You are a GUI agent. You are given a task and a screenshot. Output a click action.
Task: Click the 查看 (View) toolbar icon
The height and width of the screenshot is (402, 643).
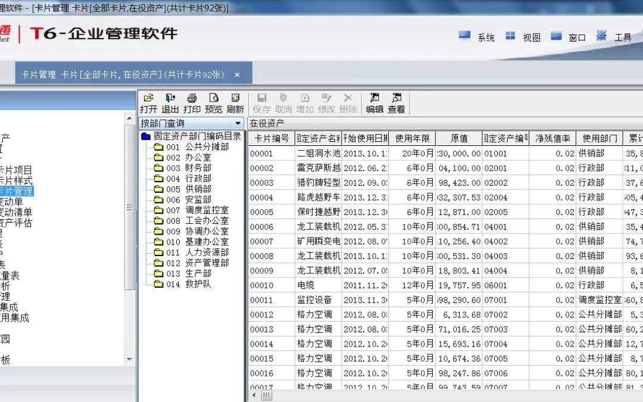click(396, 104)
